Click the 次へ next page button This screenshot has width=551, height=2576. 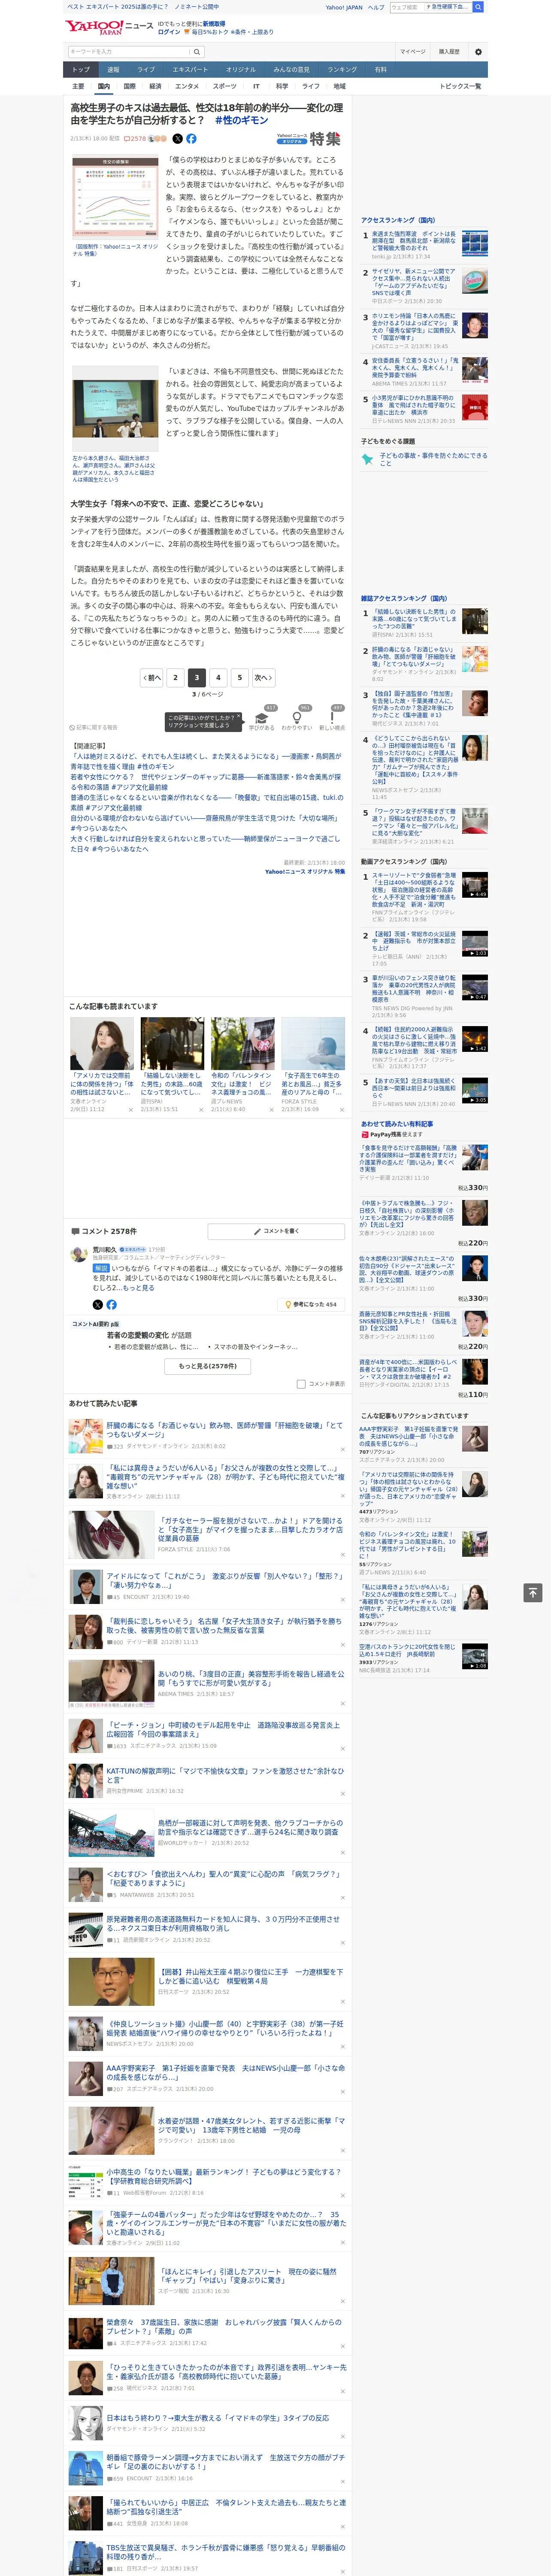(263, 677)
